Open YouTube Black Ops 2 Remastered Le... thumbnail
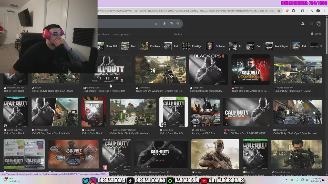 [x=251, y=70]
